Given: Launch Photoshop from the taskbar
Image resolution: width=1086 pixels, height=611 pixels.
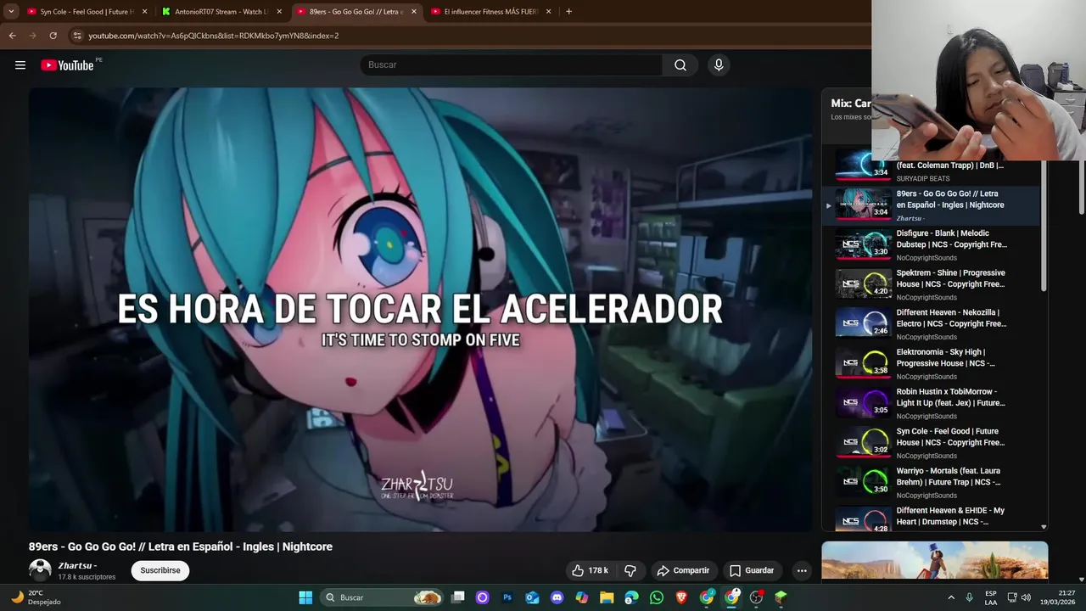Looking at the screenshot, I should (507, 597).
